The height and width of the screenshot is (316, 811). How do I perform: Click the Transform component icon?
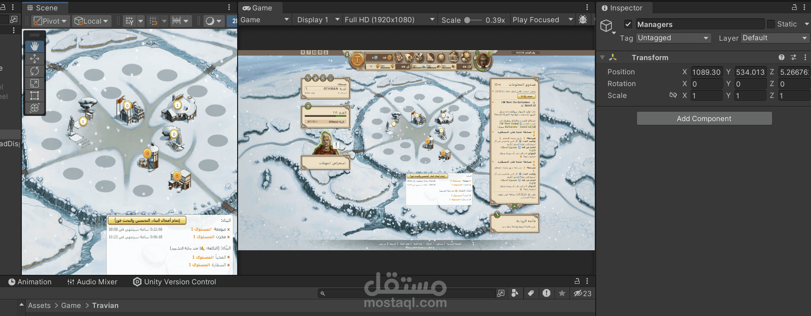613,58
